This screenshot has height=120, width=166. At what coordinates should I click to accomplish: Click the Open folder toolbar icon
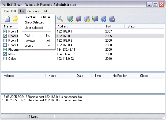(15, 19)
